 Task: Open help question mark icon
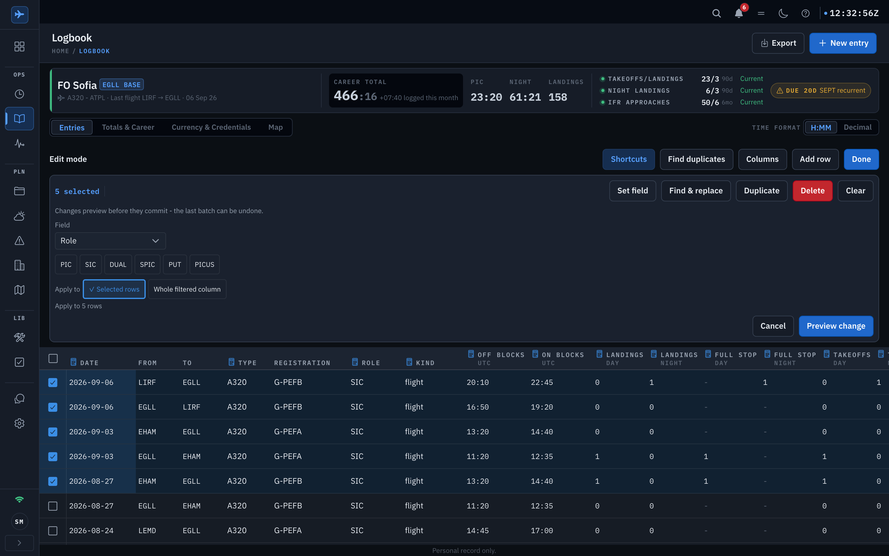[806, 14]
